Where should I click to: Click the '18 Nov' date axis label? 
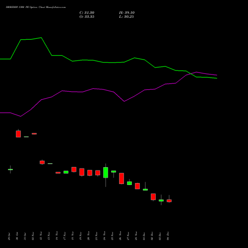(72, 236)
